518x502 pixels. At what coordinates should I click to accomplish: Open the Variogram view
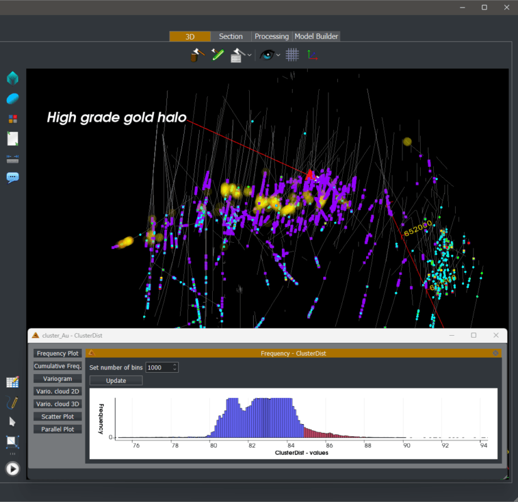[x=57, y=378]
